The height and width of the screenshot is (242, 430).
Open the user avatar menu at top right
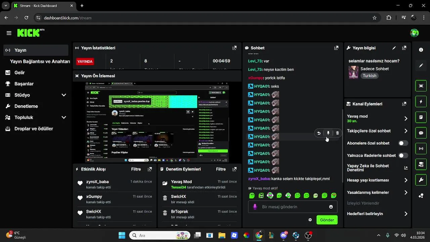(414, 33)
